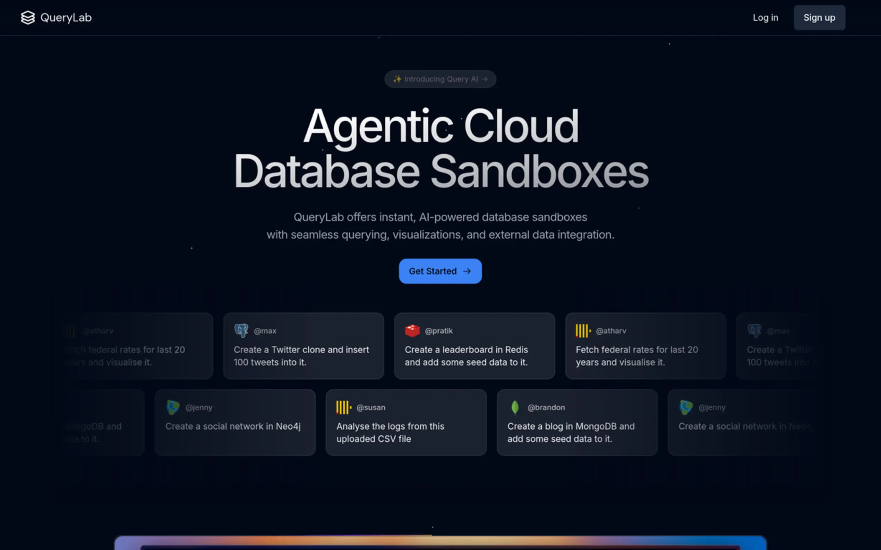Select the Twitter clone prompt card text
The width and height of the screenshot is (881, 550).
301,356
